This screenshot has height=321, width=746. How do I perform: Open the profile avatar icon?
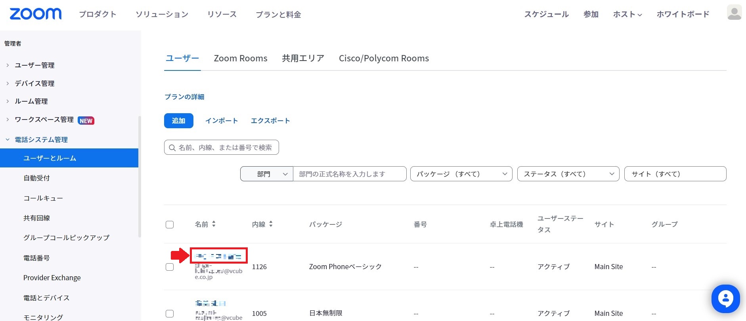pos(734,13)
